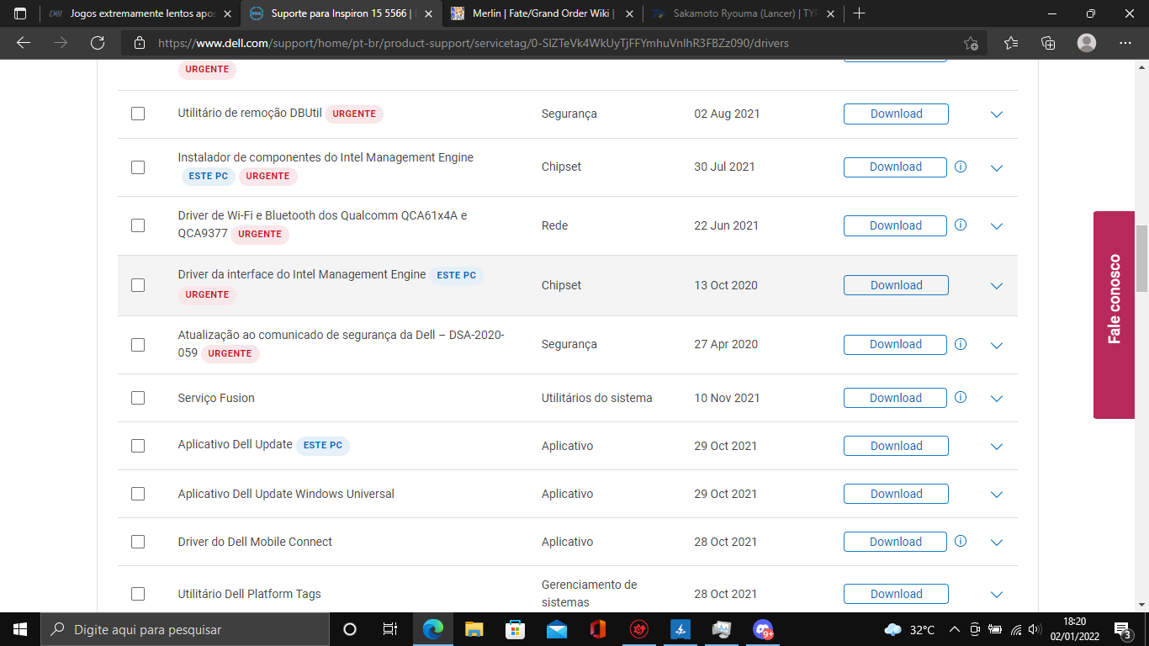Go back to the previous page
The image size is (1149, 646).
(24, 43)
